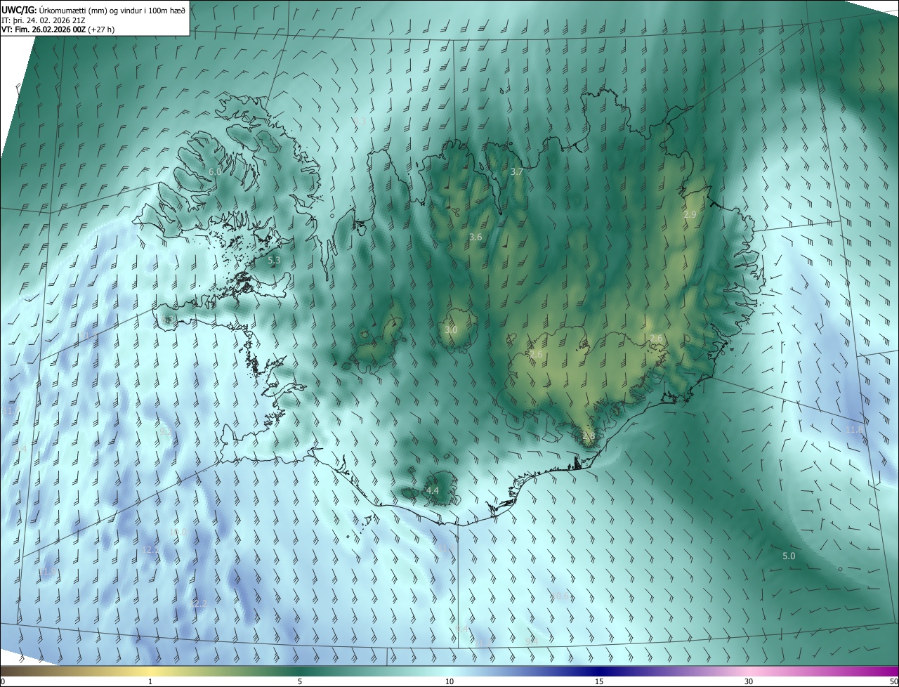Click the 6.0 value over the Westfjords
Viewport: 899px width, 687px height.
point(215,171)
